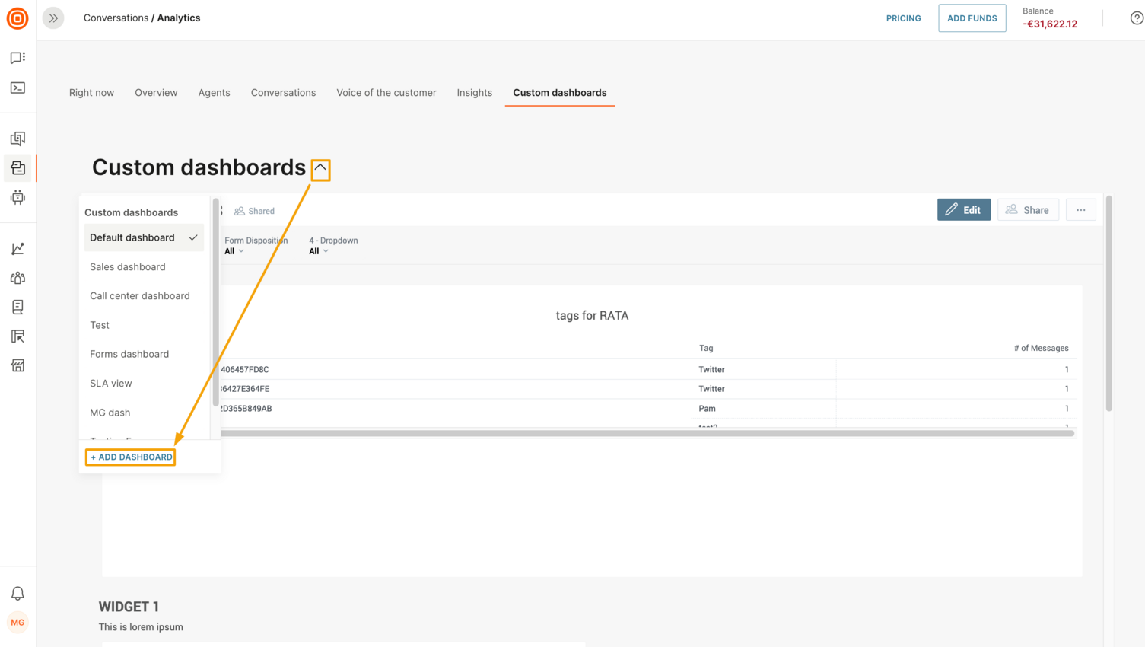Open the chat bubble icon in sidebar
1145x647 pixels.
click(x=17, y=58)
